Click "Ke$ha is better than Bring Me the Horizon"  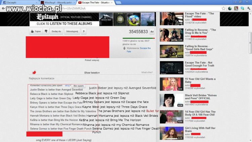tap(54, 120)
